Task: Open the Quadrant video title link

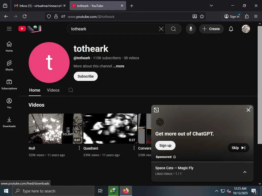Action: [91, 148]
